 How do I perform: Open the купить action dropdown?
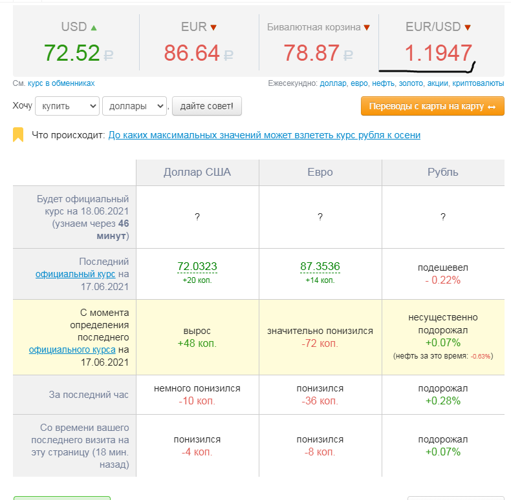pyautogui.click(x=67, y=106)
